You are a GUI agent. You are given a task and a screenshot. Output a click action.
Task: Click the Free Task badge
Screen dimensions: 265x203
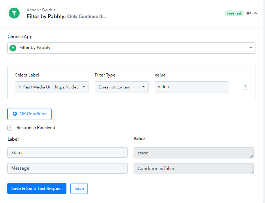(x=235, y=13)
